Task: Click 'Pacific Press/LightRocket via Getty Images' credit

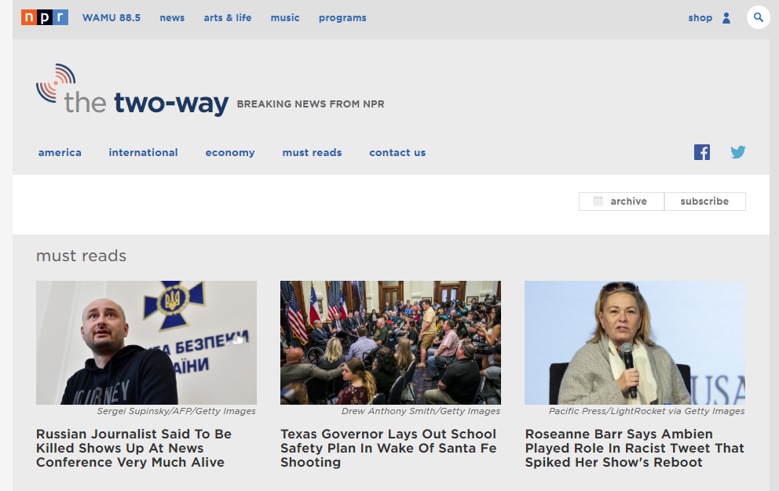Action: pos(647,411)
